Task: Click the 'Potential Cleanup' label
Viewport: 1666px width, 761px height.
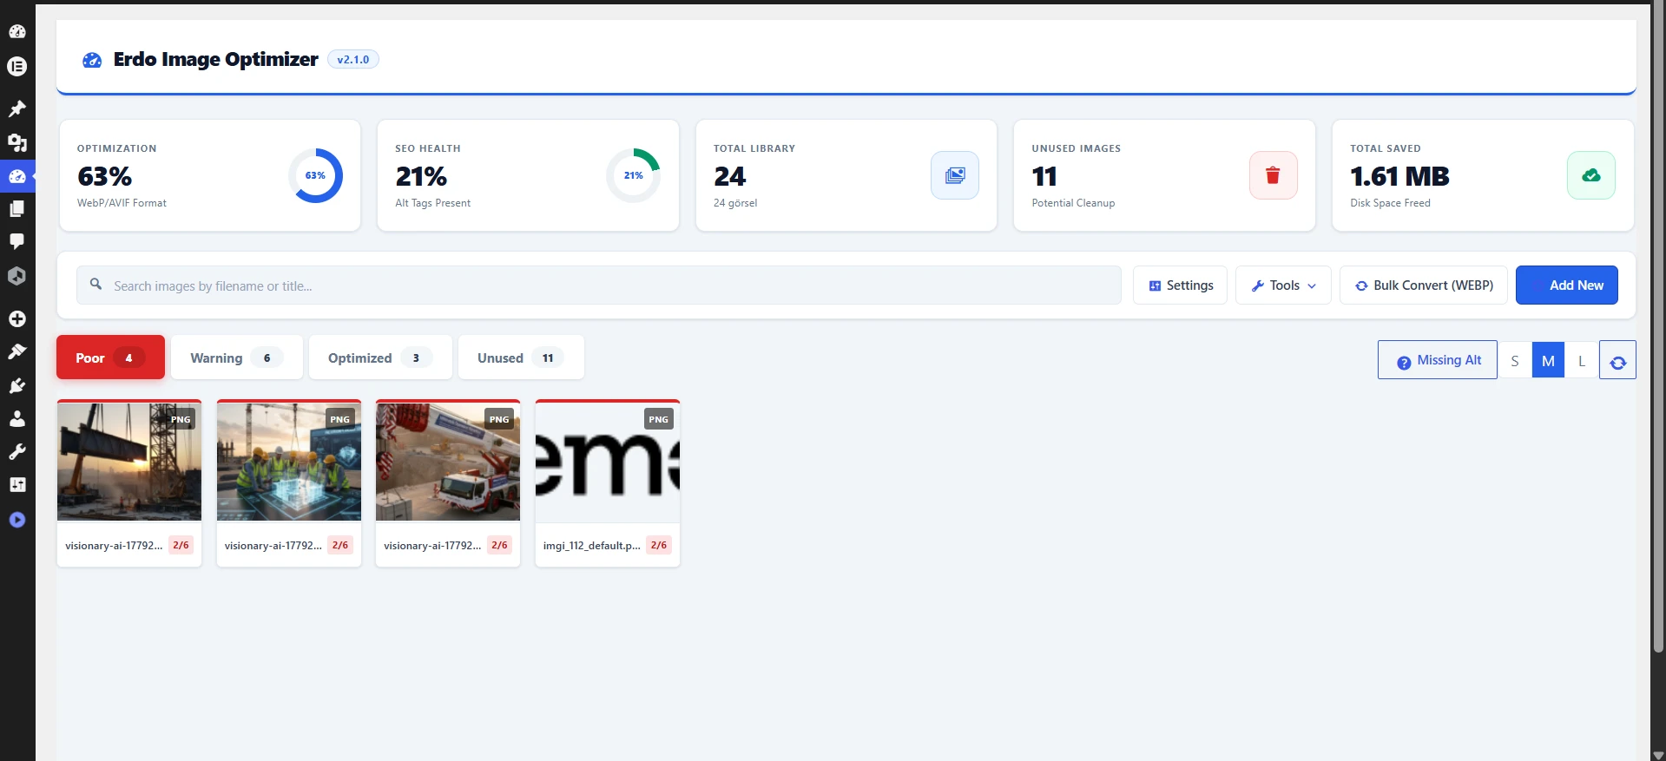Action: tap(1073, 203)
